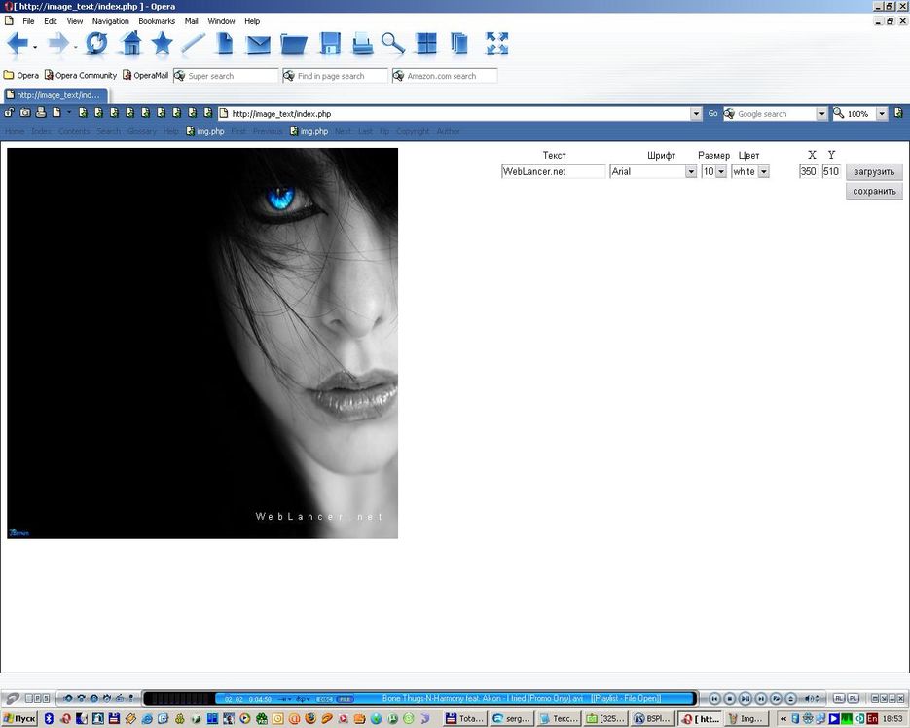910x728 pixels.
Task: Click the small printer icon in address toolbar
Action: (41, 113)
